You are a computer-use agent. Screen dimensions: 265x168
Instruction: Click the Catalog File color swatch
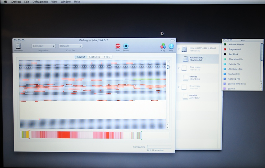pos(225,79)
